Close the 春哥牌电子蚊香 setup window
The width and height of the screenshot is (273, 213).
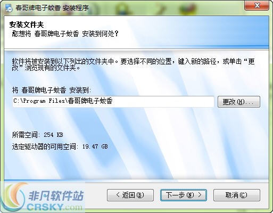click(x=257, y=5)
